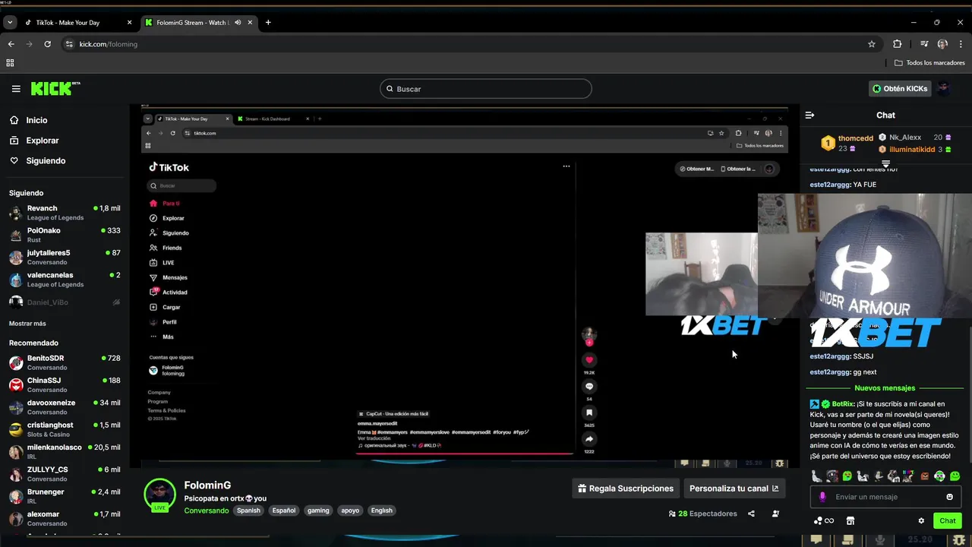Switch to FolominG Stream tab

coord(197,23)
